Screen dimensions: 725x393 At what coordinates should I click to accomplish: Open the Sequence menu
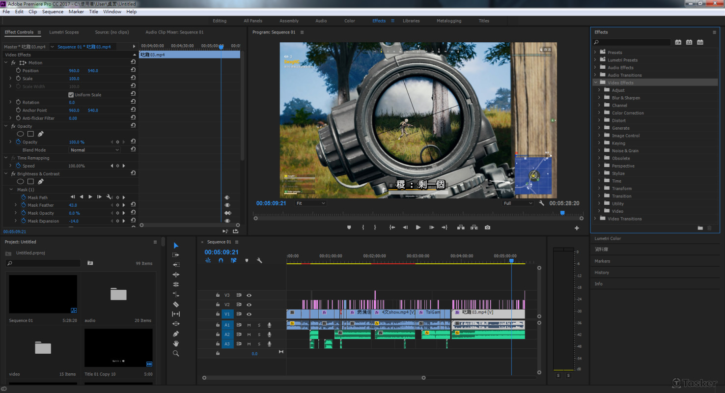53,12
